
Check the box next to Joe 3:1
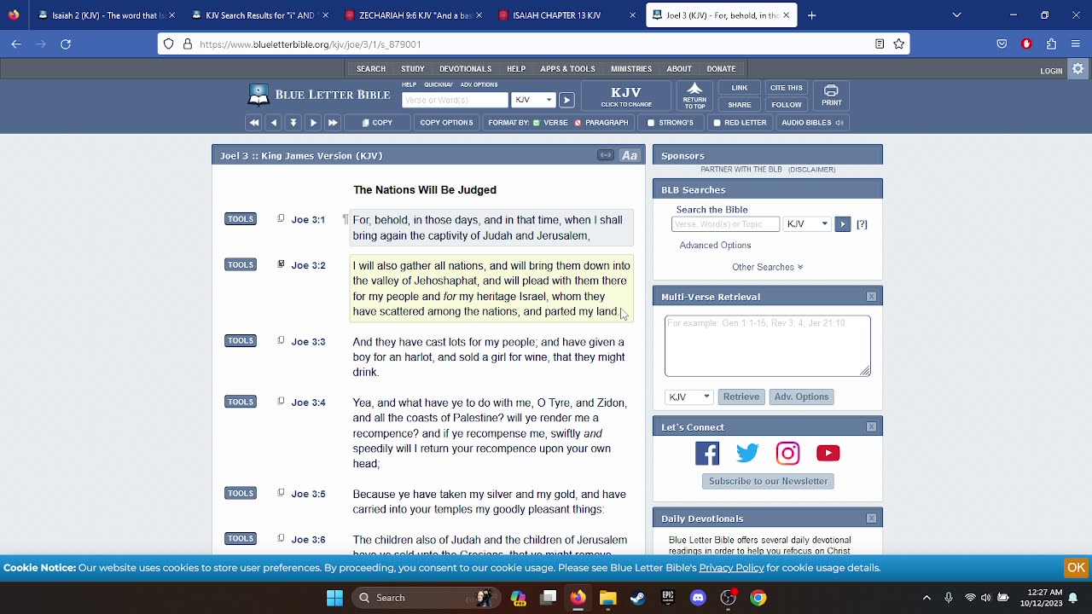pyautogui.click(x=281, y=219)
